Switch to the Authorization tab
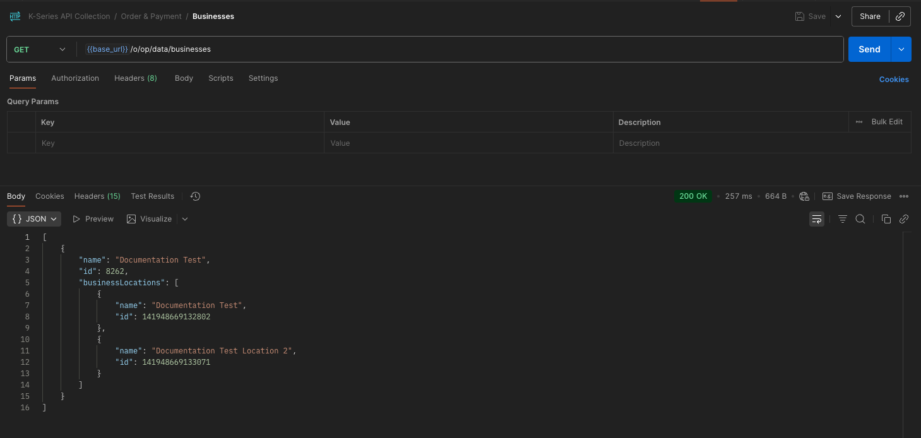Viewport: 921px width, 438px height. coord(75,78)
